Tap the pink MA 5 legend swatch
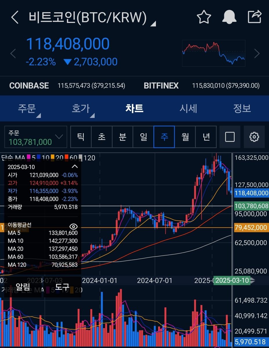Screen dimensions: 269x348 click(x=29, y=158)
